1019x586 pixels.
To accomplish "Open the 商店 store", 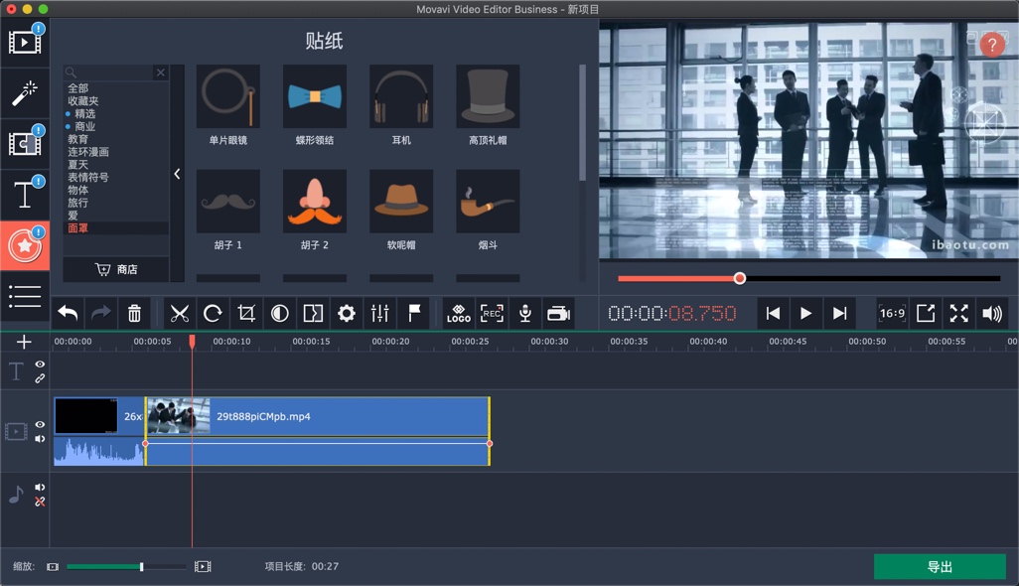I will 116,269.
